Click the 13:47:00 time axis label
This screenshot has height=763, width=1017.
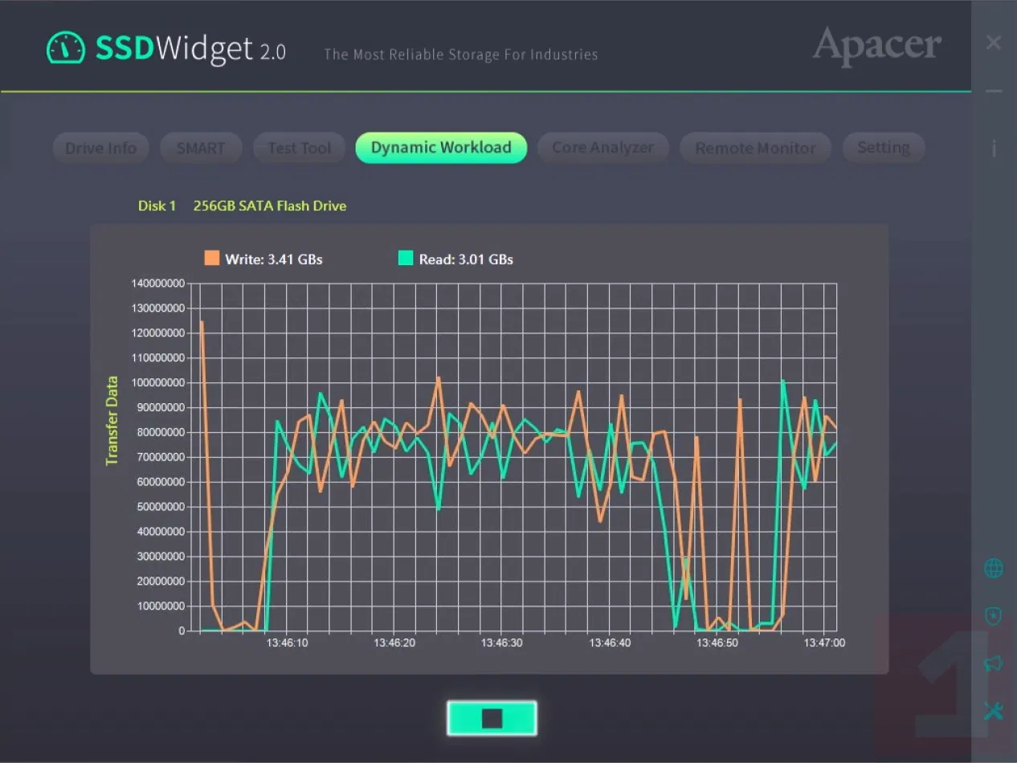825,643
